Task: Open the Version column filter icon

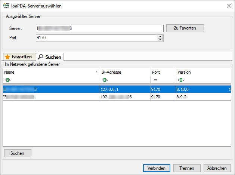Action: pos(181,80)
